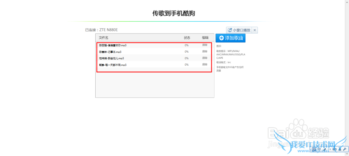Click the plus icon on 添加歌曲 button
349x156 pixels.
[x=221, y=38]
